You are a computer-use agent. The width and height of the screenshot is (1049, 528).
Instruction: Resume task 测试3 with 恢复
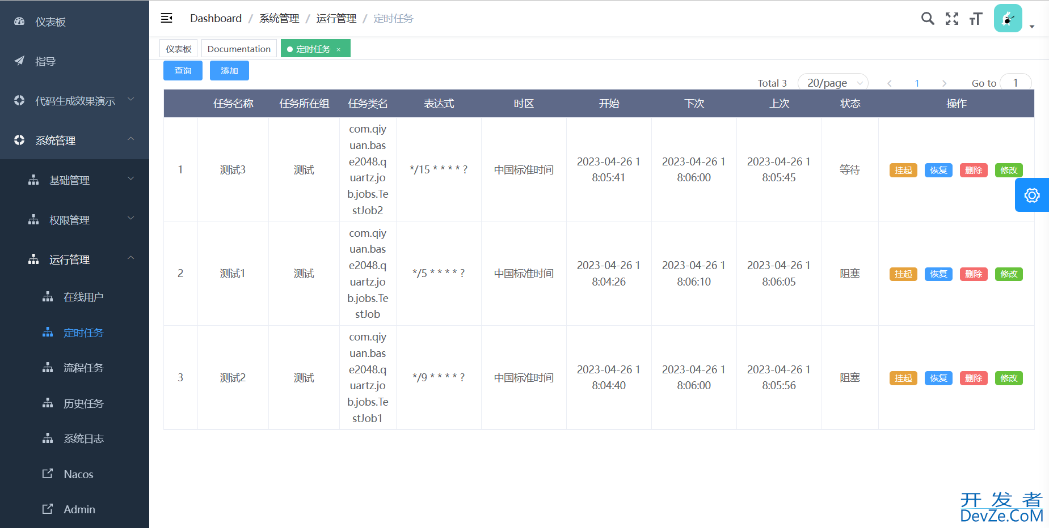(938, 170)
